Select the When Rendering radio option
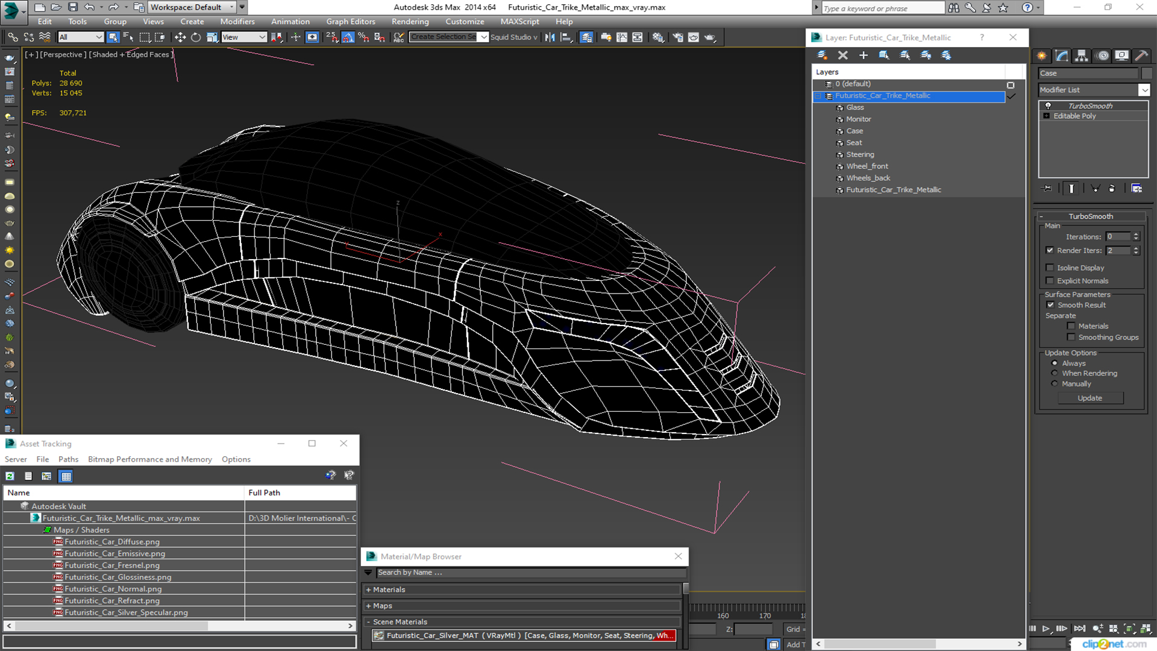Image resolution: width=1157 pixels, height=651 pixels. click(1055, 373)
